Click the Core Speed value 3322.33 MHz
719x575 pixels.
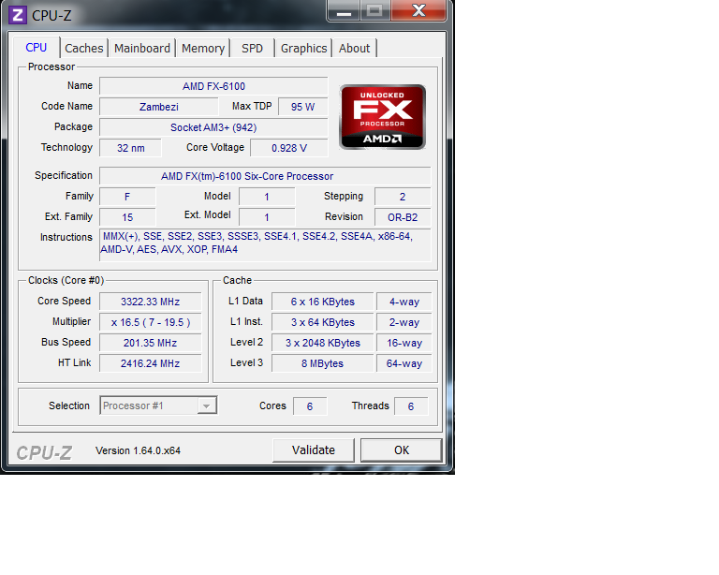[151, 302]
